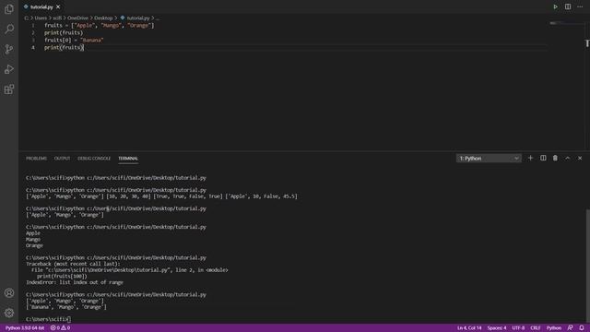The image size is (590, 332).
Task: Click 'Desktop' in the breadcrumb path
Action: (103, 18)
